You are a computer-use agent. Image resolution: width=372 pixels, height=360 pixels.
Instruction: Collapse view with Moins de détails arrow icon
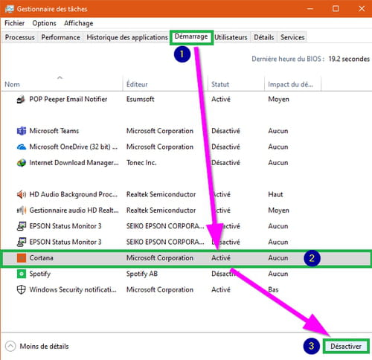[10, 347]
